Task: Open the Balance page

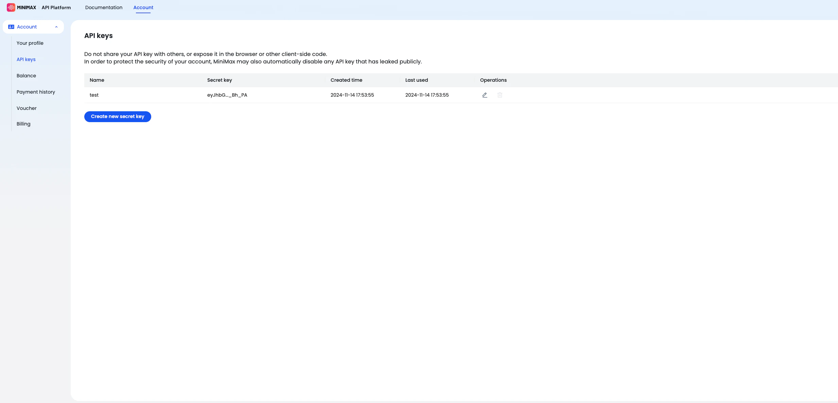Action: coord(26,76)
